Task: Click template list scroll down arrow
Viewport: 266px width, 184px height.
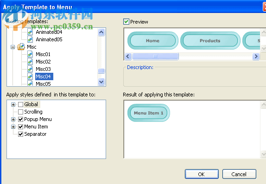Action: point(101,82)
